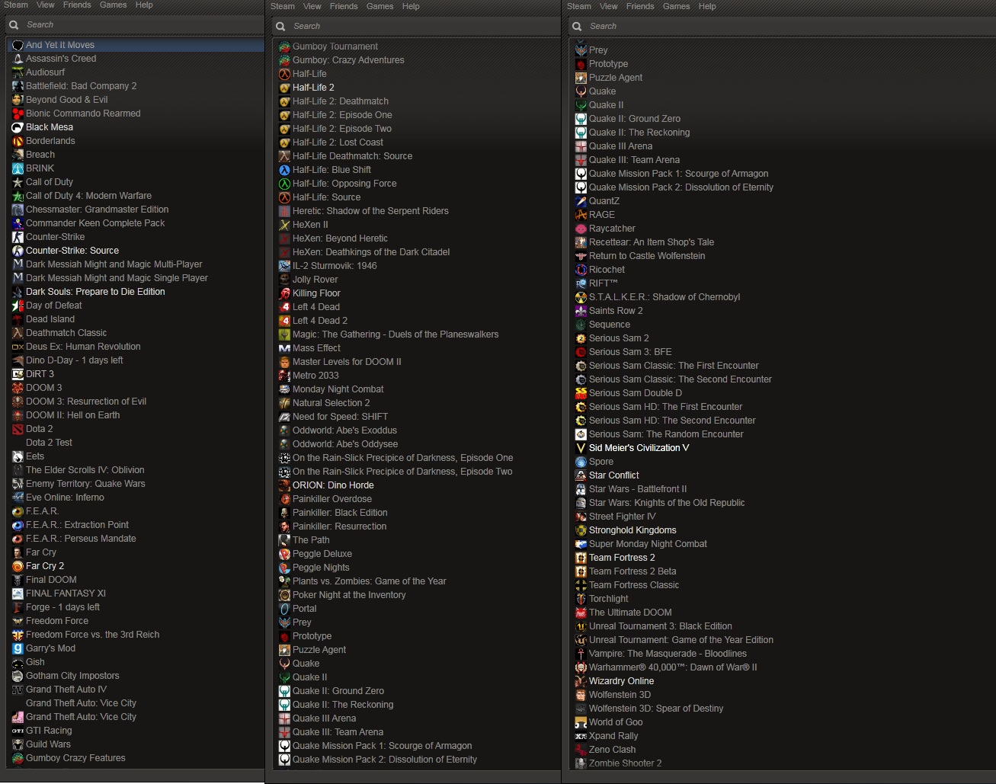Select Assassin's Creed in the game list
996x784 pixels.
click(61, 59)
